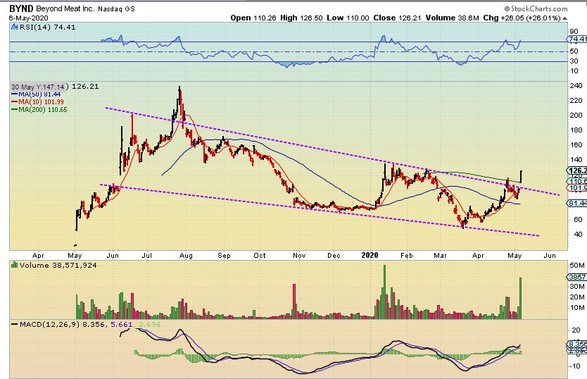Image resolution: width=587 pixels, height=379 pixels.
Task: Click the 126.21 last-price tag on right axis
Action: tap(576, 170)
